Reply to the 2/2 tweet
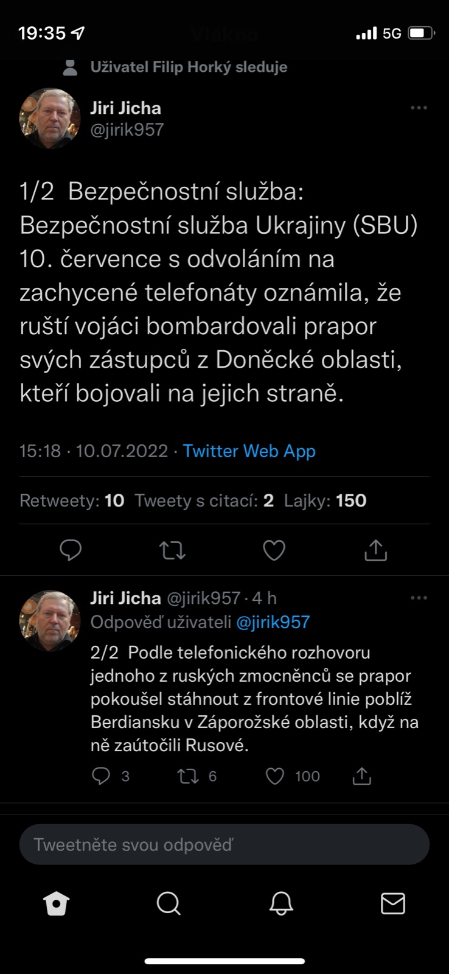The image size is (449, 974). tap(101, 776)
